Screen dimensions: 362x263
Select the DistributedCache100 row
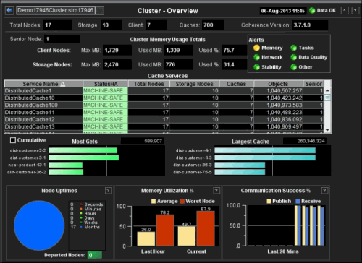164,105
